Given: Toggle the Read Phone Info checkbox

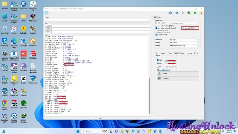Looking at the screenshot, I should (x=156, y=35).
